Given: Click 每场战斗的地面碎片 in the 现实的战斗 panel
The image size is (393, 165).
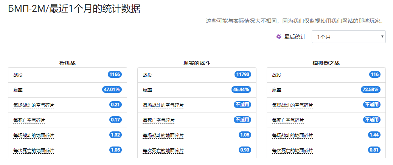Looking at the screenshot, I should click(163, 136).
